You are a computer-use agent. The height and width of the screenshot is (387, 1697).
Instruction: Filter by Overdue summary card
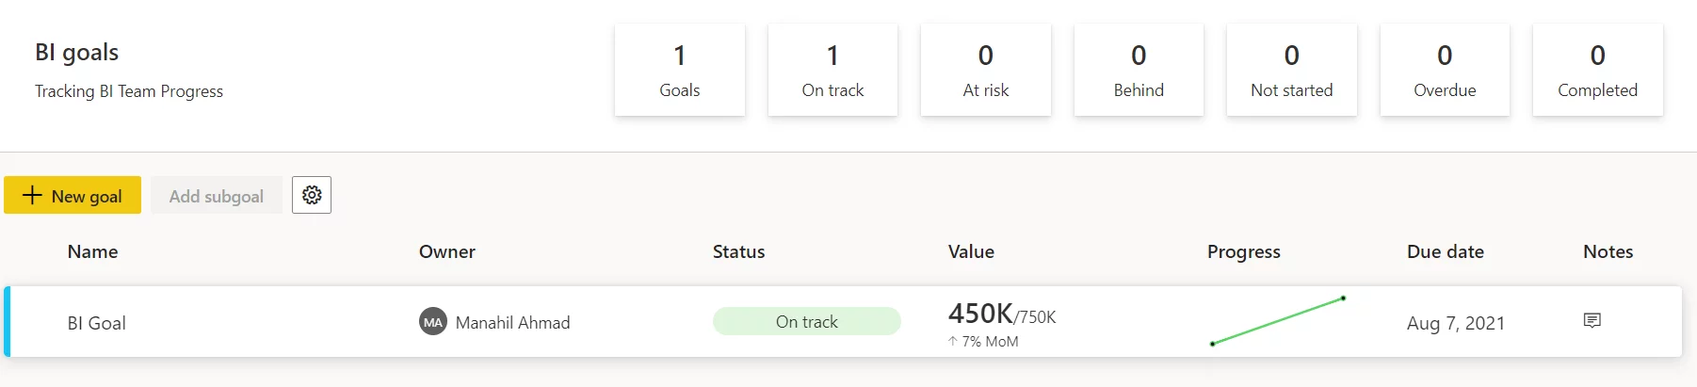coord(1445,71)
